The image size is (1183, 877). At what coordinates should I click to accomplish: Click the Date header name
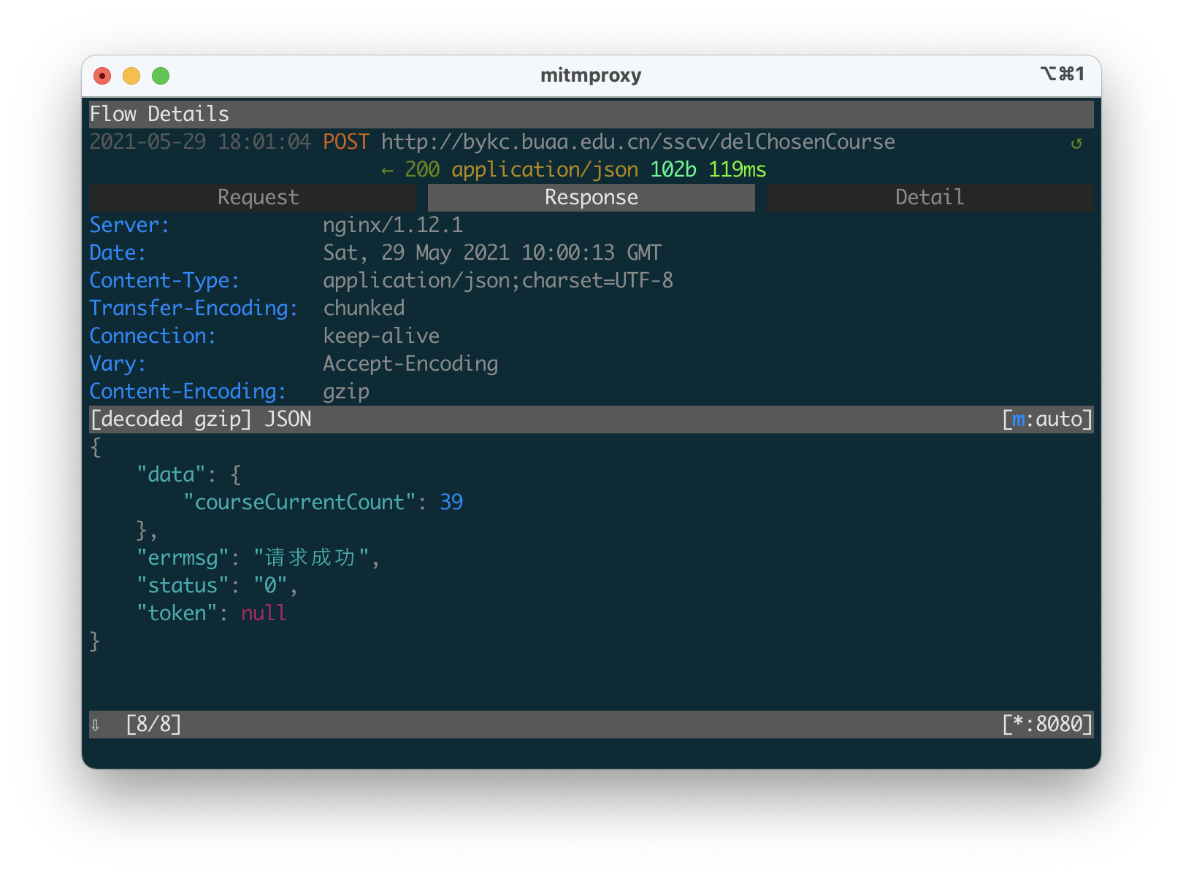[x=118, y=253]
